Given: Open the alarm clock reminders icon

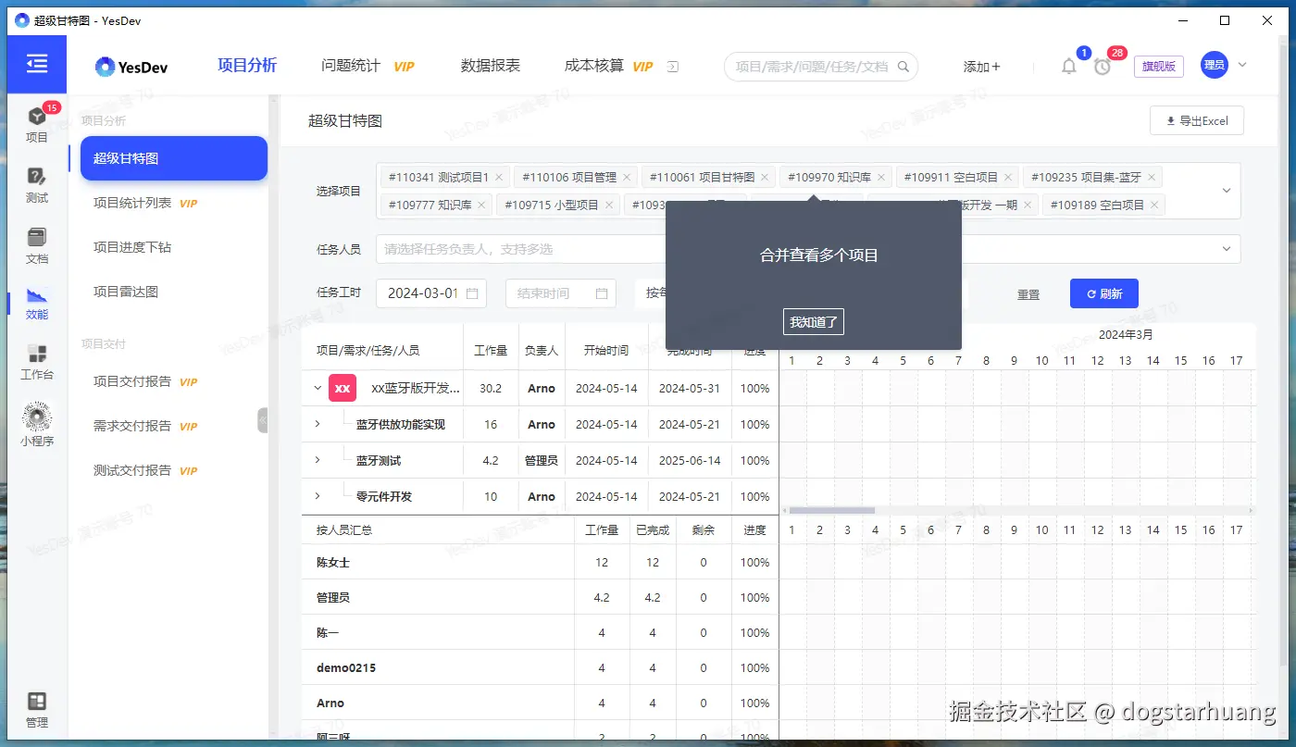Looking at the screenshot, I should pyautogui.click(x=1102, y=67).
